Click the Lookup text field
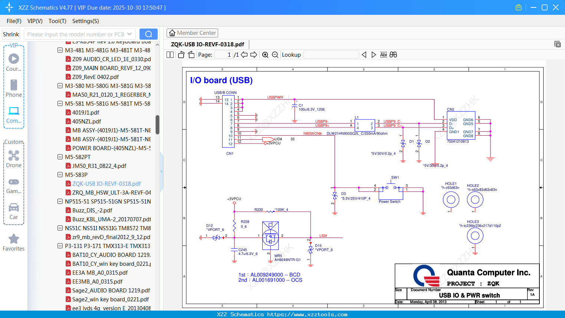Viewport: 565px width, 318px height. pyautogui.click(x=331, y=54)
